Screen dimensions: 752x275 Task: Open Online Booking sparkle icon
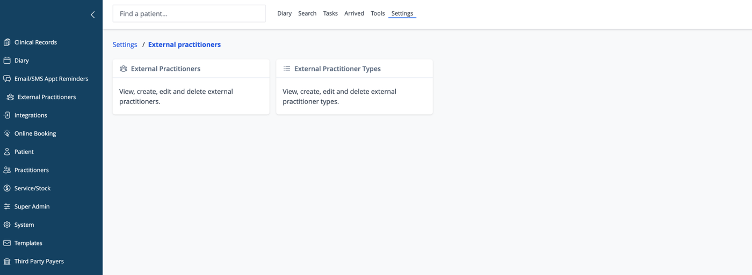7,133
